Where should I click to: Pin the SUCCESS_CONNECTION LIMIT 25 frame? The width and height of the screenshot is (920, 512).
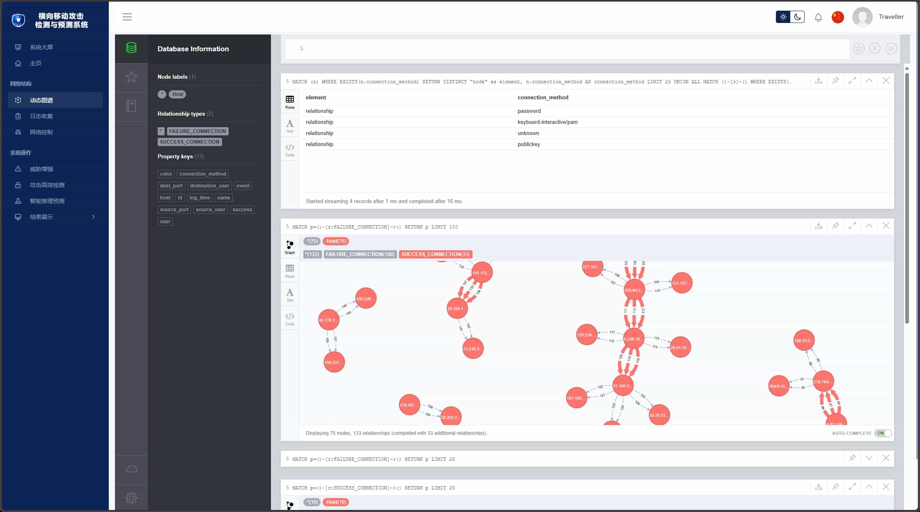pos(835,487)
